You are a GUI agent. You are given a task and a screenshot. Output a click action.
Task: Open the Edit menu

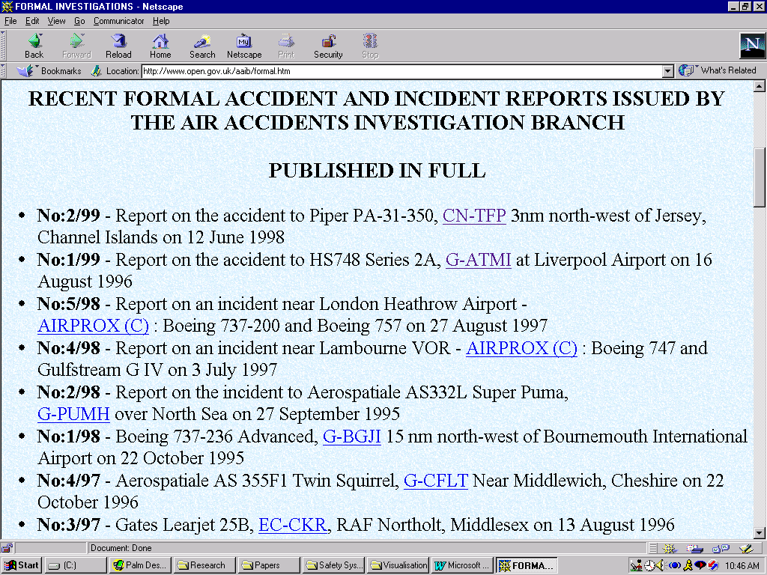[32, 21]
